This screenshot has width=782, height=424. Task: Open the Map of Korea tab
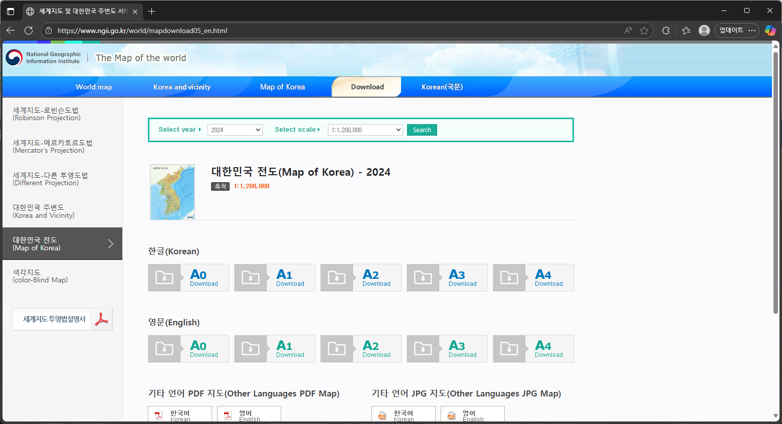tap(282, 87)
